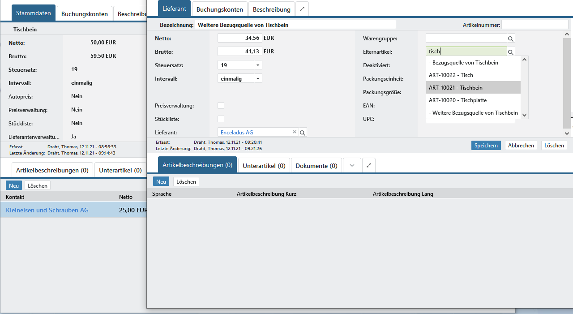
Task: Expand the top tab panel to fullscreen
Action: coord(302,9)
